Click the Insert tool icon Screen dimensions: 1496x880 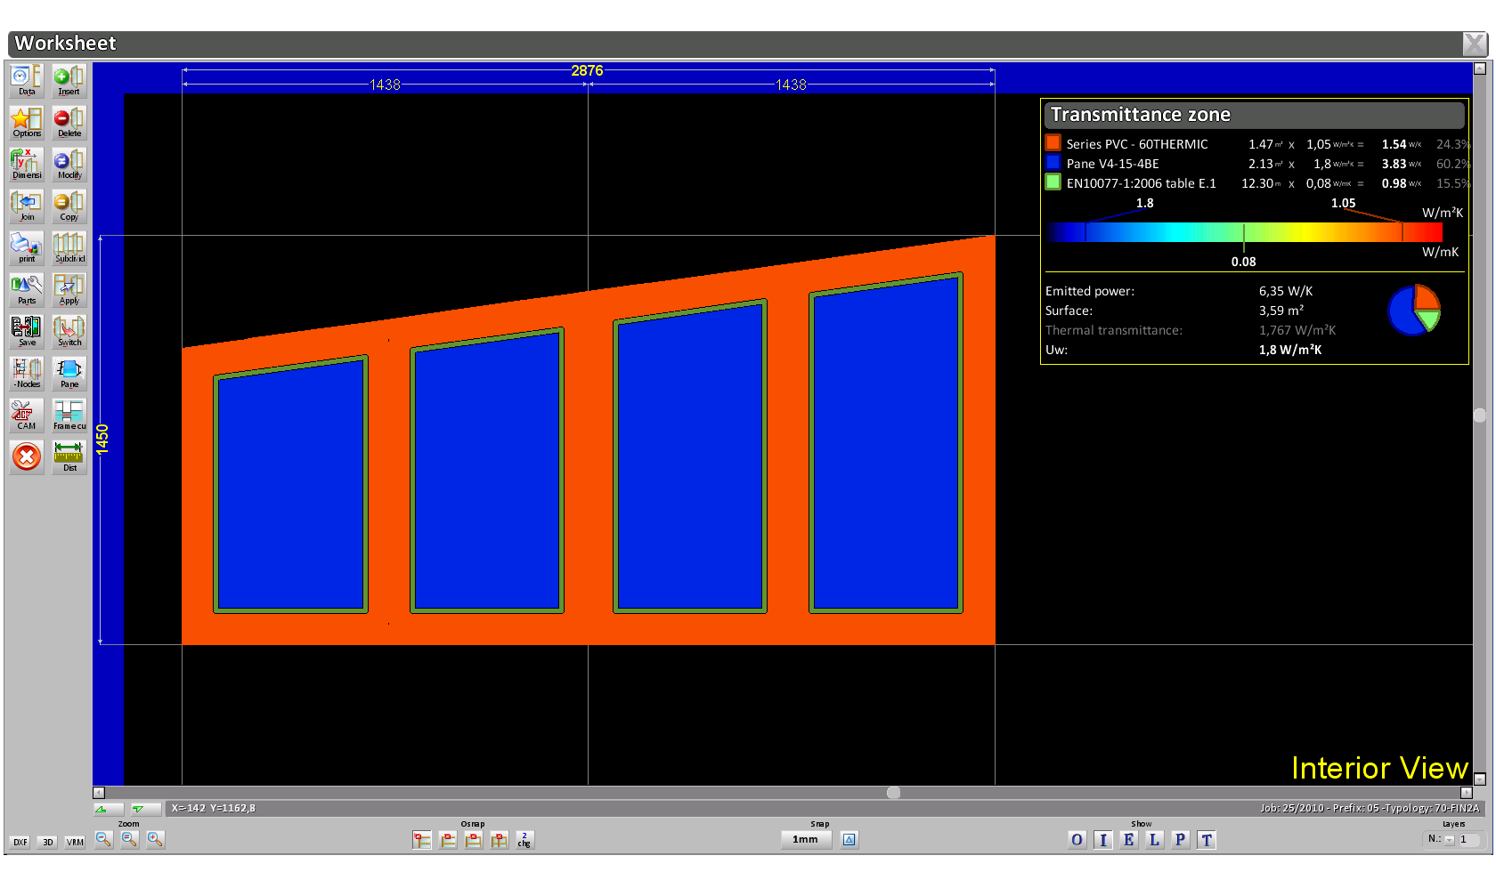click(69, 80)
